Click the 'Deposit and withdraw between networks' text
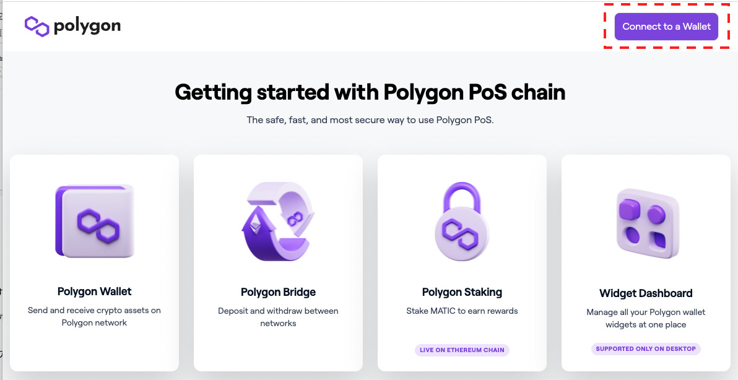 tap(278, 317)
